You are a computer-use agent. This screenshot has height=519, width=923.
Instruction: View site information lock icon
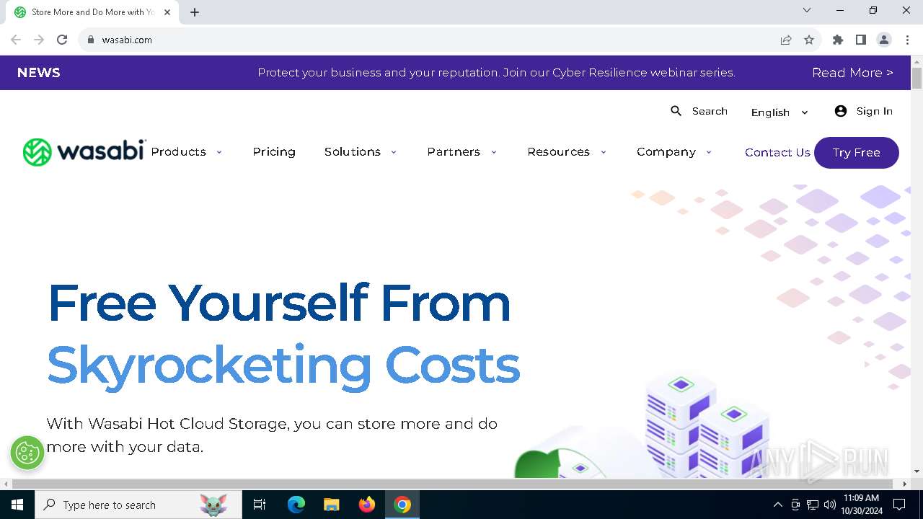(91, 40)
